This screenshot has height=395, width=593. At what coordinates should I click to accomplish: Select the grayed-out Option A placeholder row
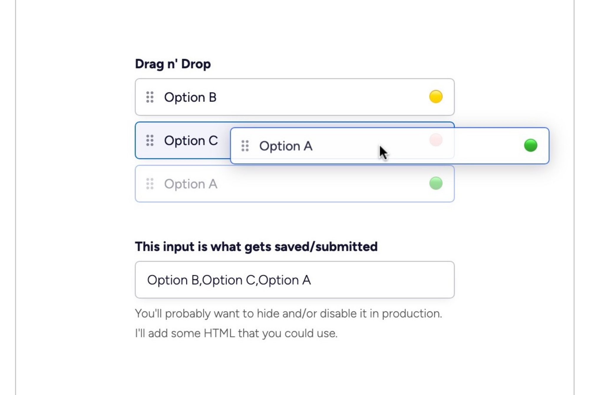295,184
